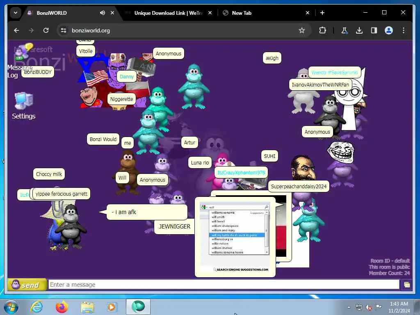Click the "me" name tag
The image size is (420, 315).
[x=128, y=143]
